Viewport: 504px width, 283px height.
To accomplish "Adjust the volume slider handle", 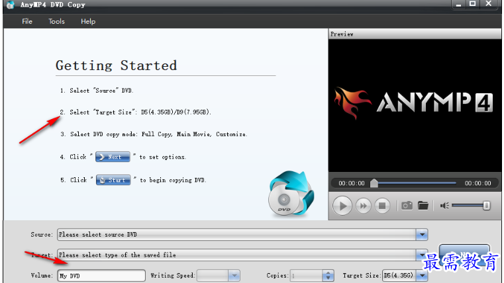I will pos(487,206).
